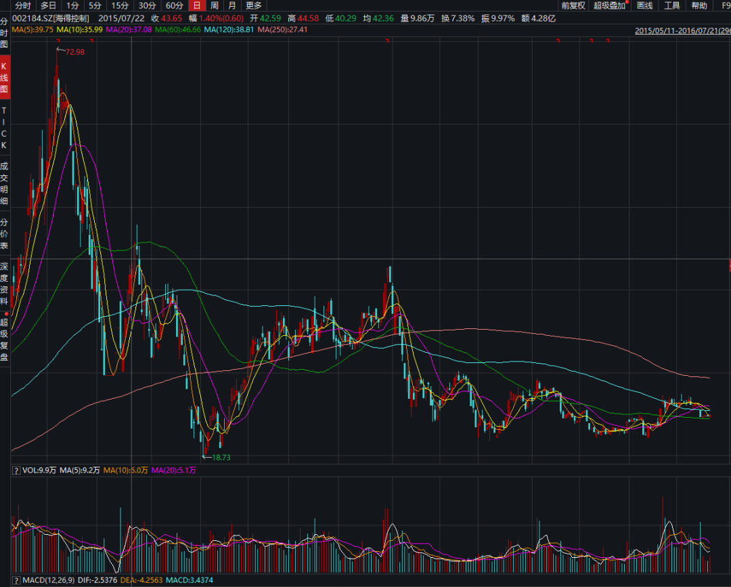Switch chart period to 60分
The width and height of the screenshot is (731, 587).
pyautogui.click(x=174, y=5)
